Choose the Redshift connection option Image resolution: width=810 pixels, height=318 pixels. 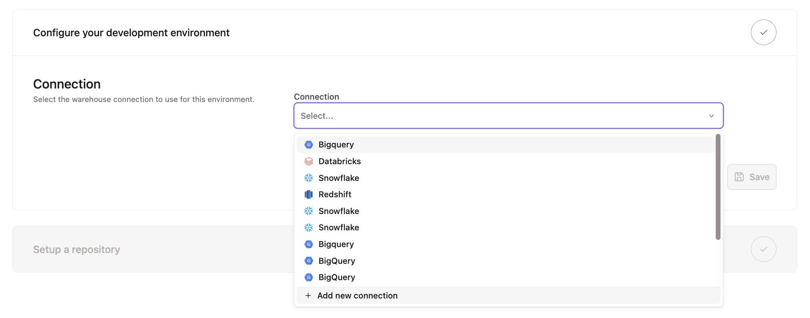coord(506,194)
